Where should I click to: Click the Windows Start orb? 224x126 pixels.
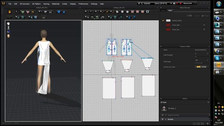(x=219, y=4)
